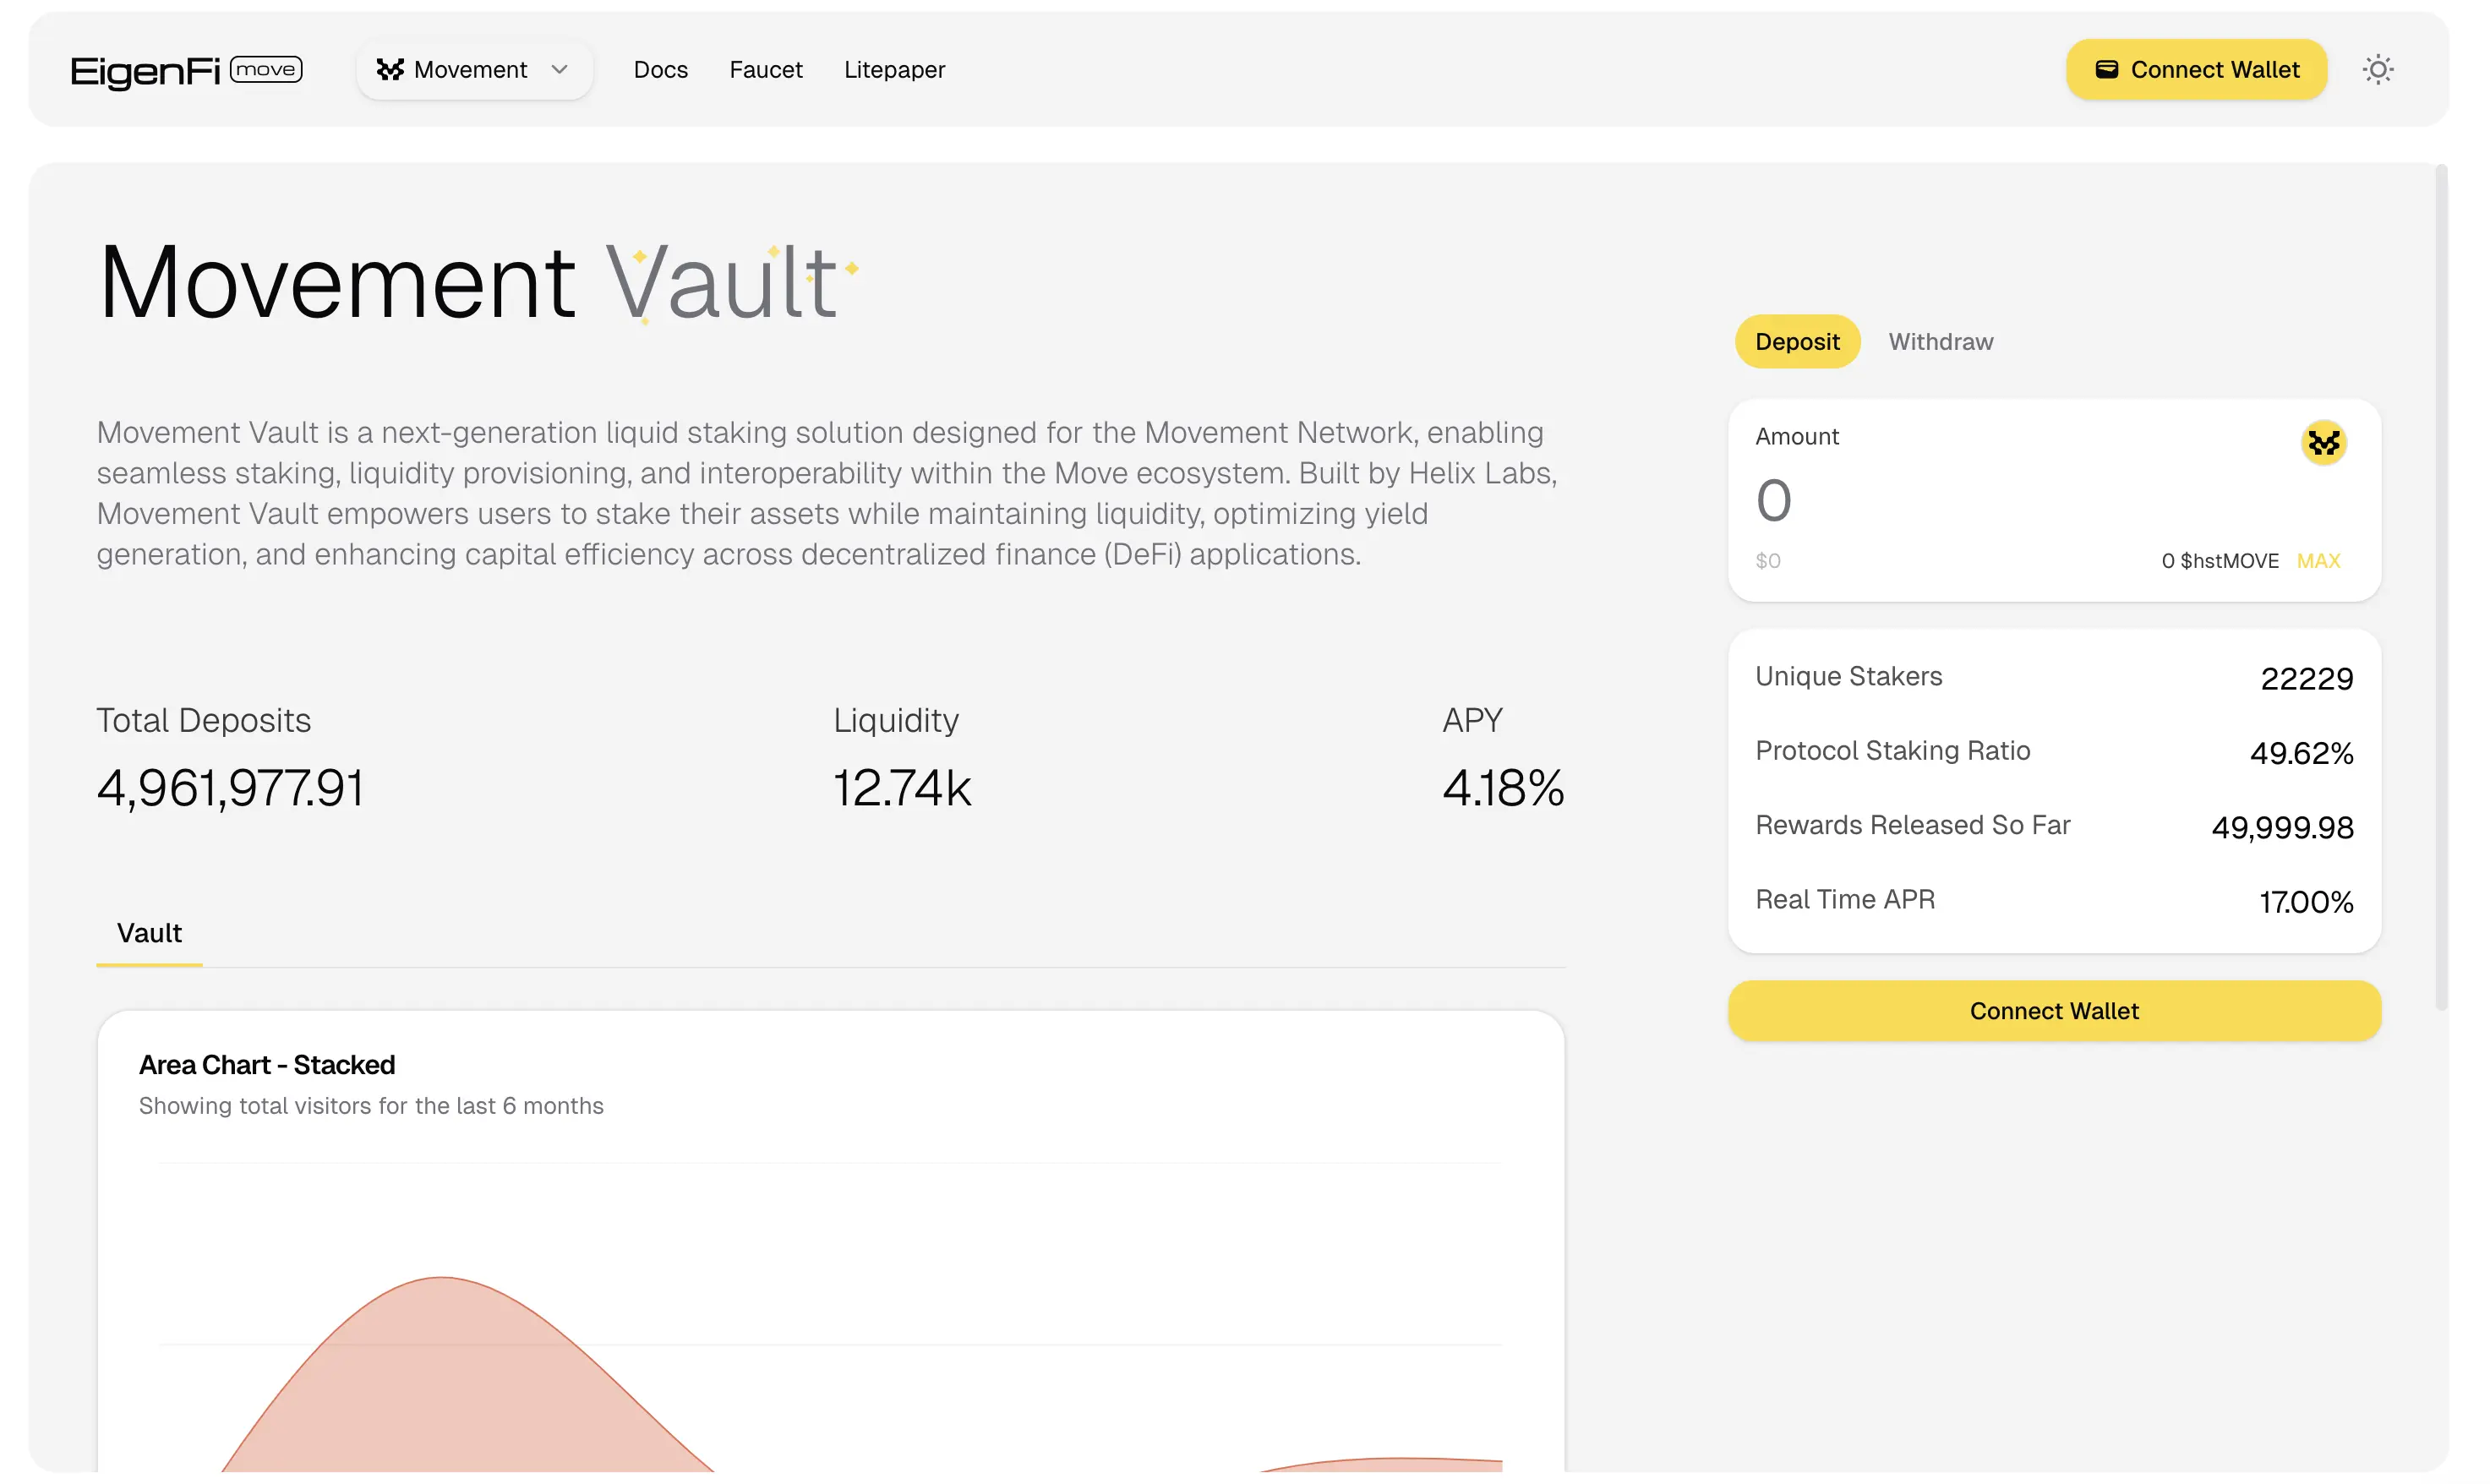Click the Area Chart - Stacked title

(267, 1066)
